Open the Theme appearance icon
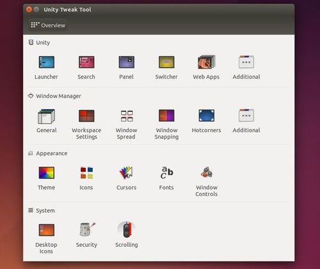Screen dimensions: 320x269 pos(47,173)
